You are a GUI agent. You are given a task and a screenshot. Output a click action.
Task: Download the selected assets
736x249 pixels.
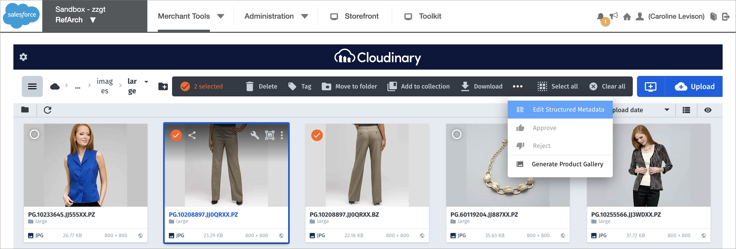point(481,86)
